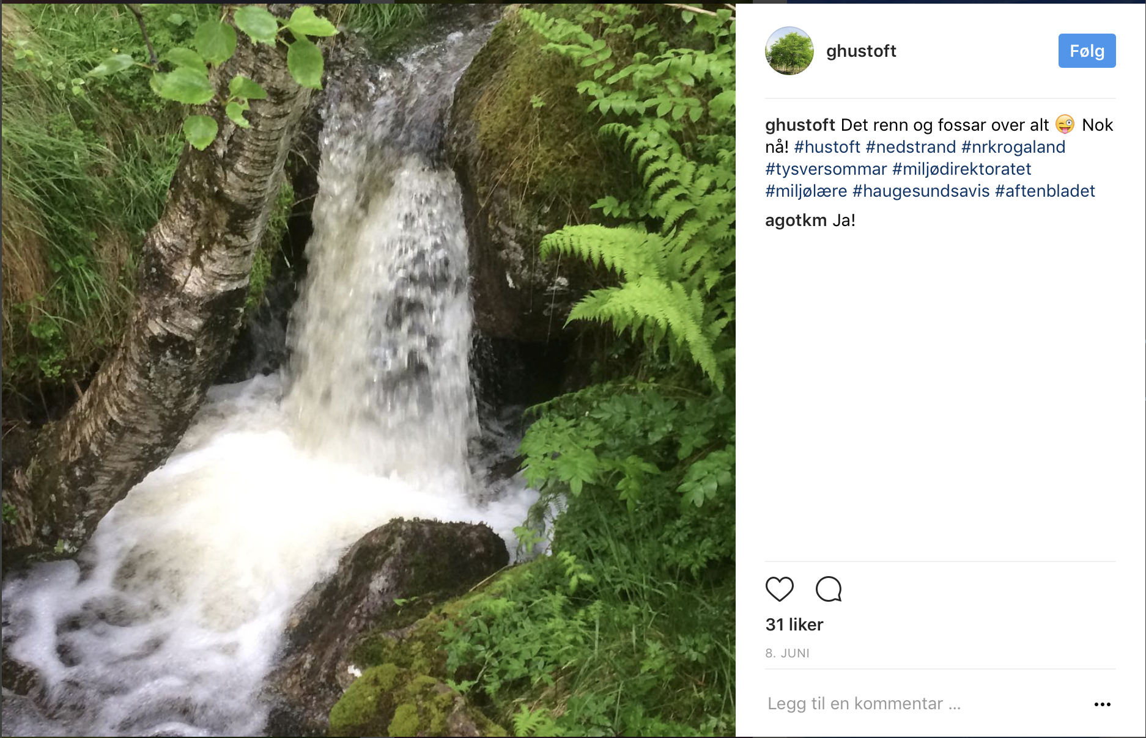Click the comment speech bubble icon
Viewport: 1146px width, 738px height.
(829, 589)
